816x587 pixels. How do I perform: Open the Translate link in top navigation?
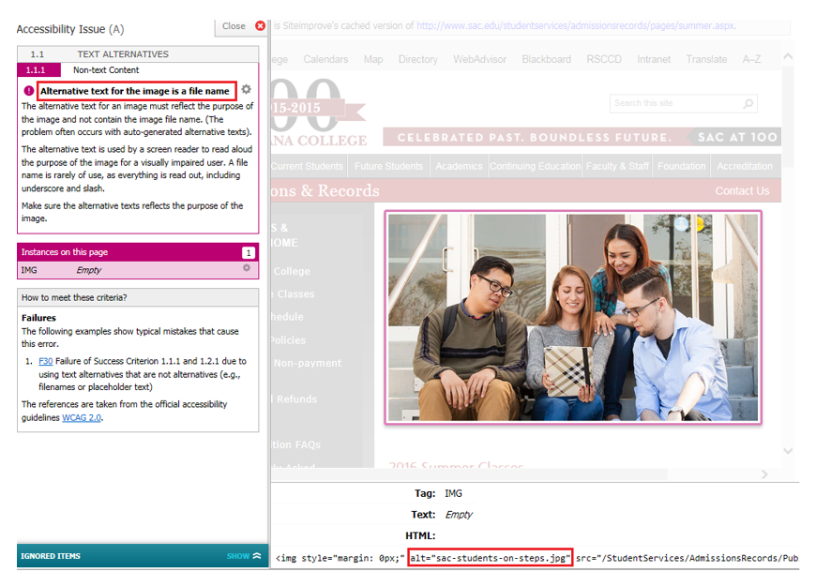pyautogui.click(x=706, y=59)
